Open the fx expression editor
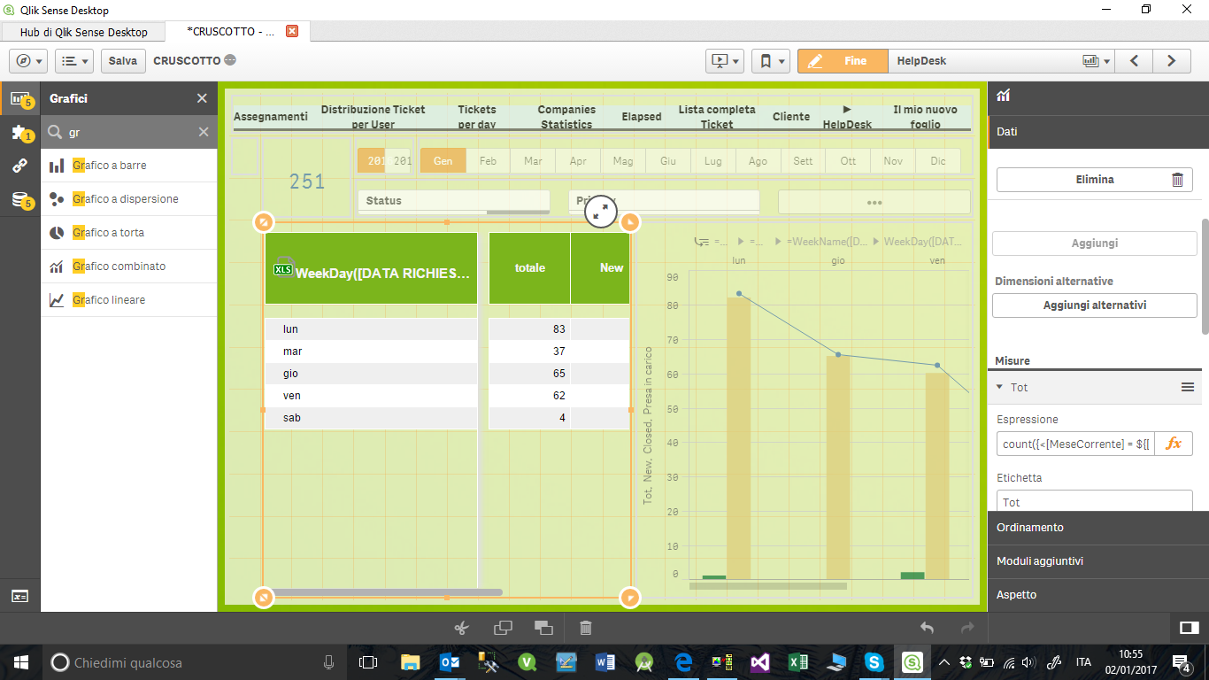This screenshot has height=680, width=1209. [1174, 444]
